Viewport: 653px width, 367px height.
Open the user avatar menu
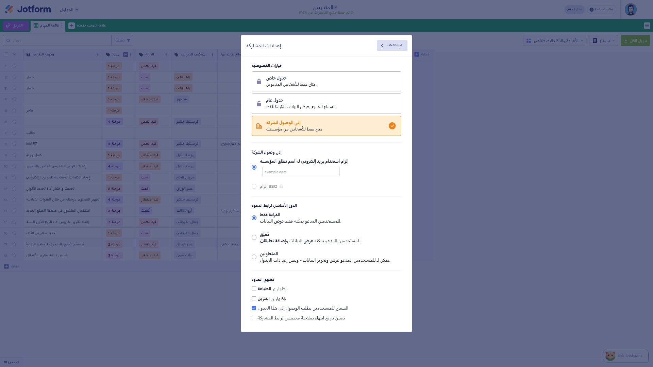point(631,9)
